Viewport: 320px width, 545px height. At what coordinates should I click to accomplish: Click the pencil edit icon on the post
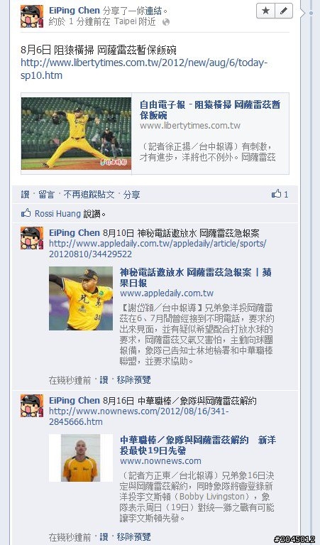[x=284, y=11]
